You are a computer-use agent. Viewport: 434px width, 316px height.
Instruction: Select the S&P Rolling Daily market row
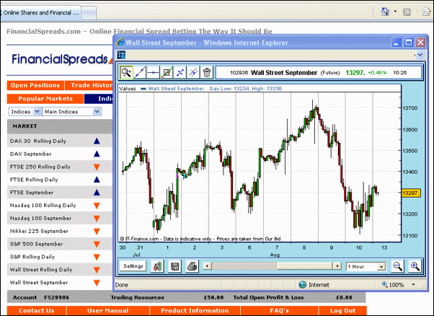pyautogui.click(x=60, y=257)
